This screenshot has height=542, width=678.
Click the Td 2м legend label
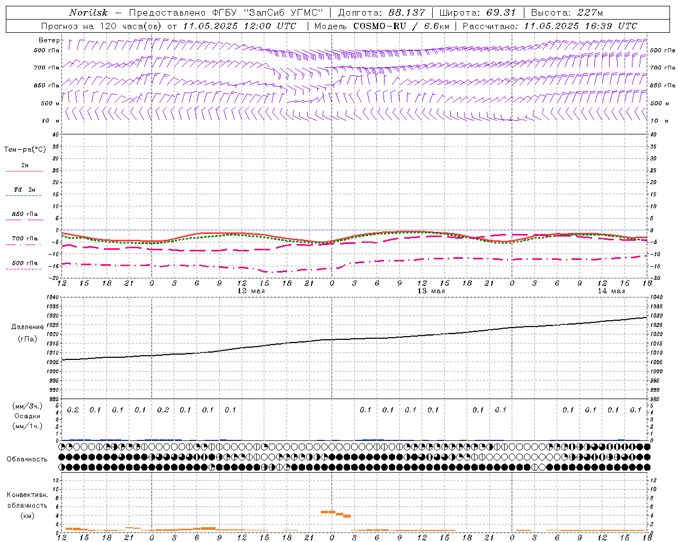(25, 189)
